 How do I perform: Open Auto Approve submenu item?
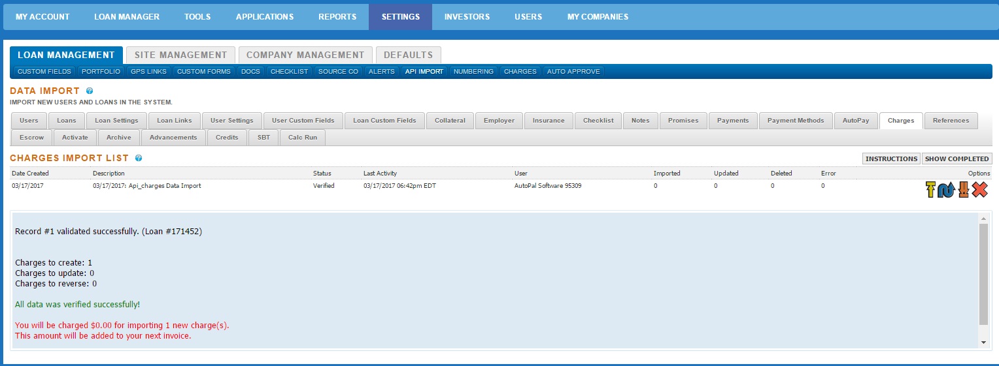coord(573,72)
